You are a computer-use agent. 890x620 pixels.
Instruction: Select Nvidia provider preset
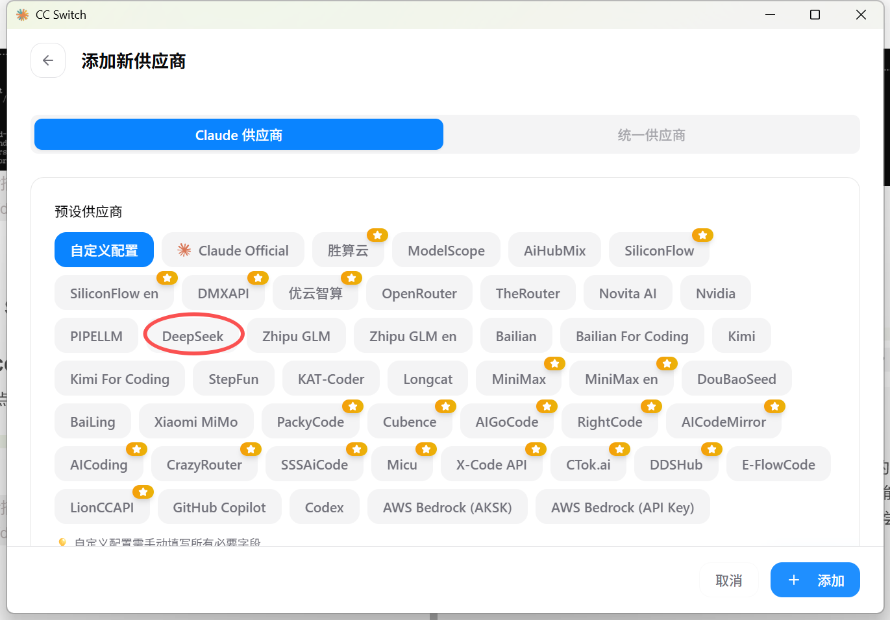715,292
